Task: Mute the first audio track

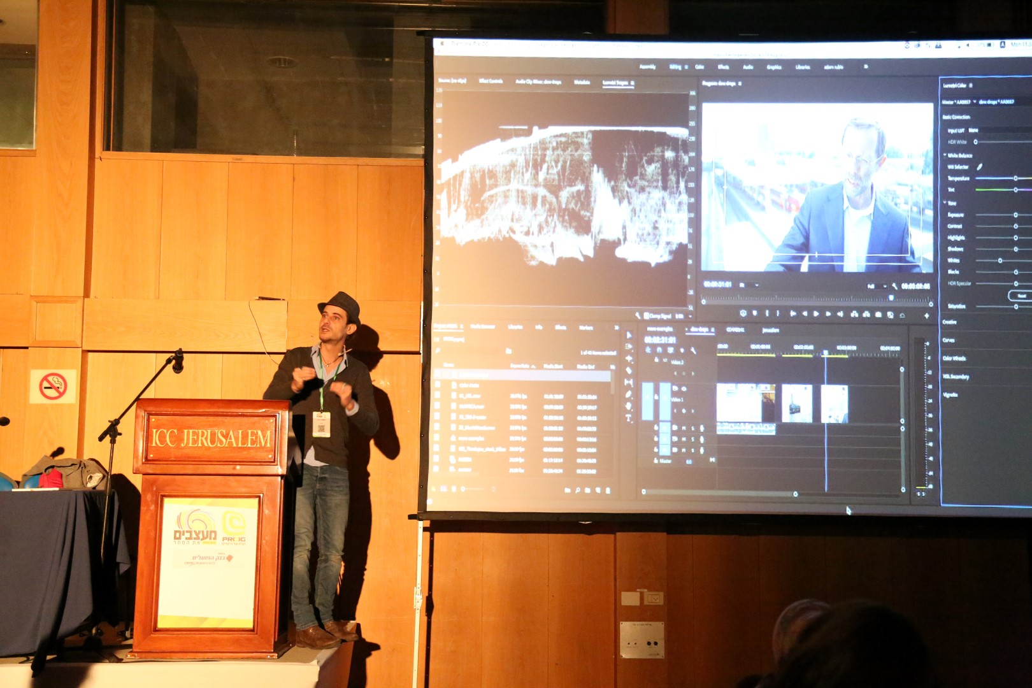Action: point(684,428)
